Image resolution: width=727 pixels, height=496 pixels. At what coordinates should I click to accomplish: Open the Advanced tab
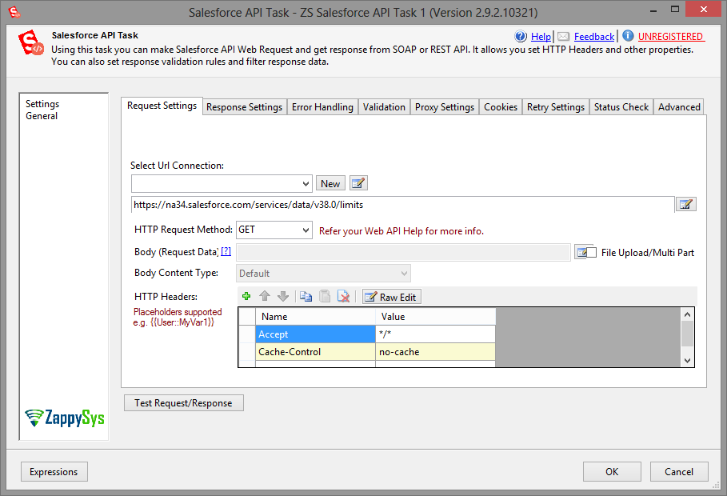click(679, 107)
